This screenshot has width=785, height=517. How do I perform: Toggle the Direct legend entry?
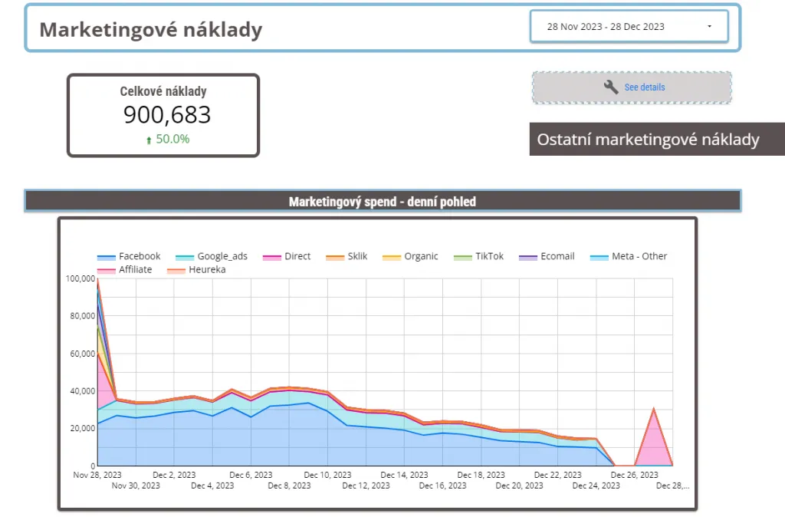[x=287, y=256]
